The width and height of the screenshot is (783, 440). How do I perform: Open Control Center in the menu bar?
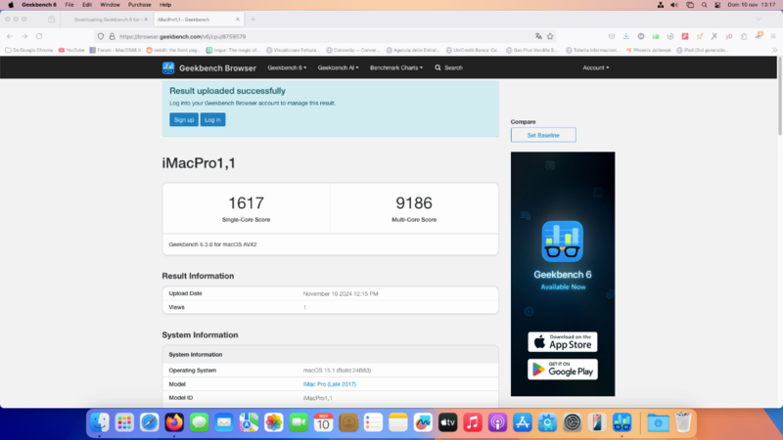[x=717, y=5]
